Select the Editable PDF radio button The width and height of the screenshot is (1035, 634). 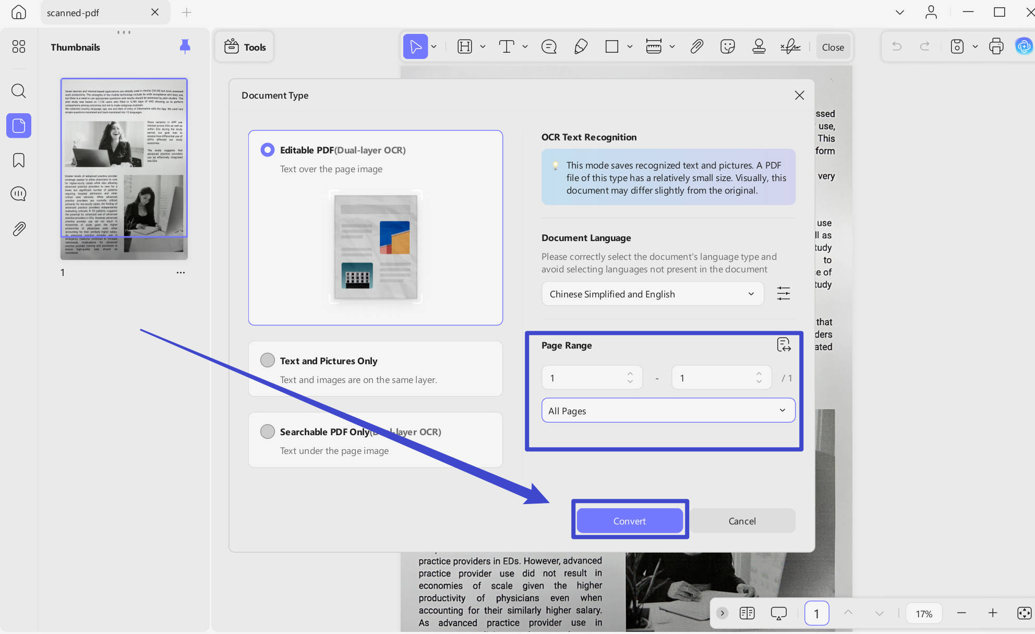[268, 150]
